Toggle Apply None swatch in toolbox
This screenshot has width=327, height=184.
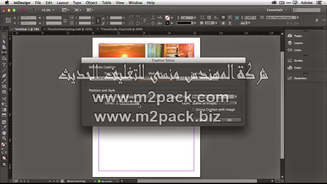tap(4, 158)
